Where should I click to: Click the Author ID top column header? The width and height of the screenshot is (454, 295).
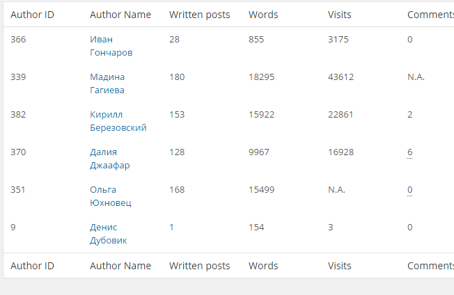(32, 15)
